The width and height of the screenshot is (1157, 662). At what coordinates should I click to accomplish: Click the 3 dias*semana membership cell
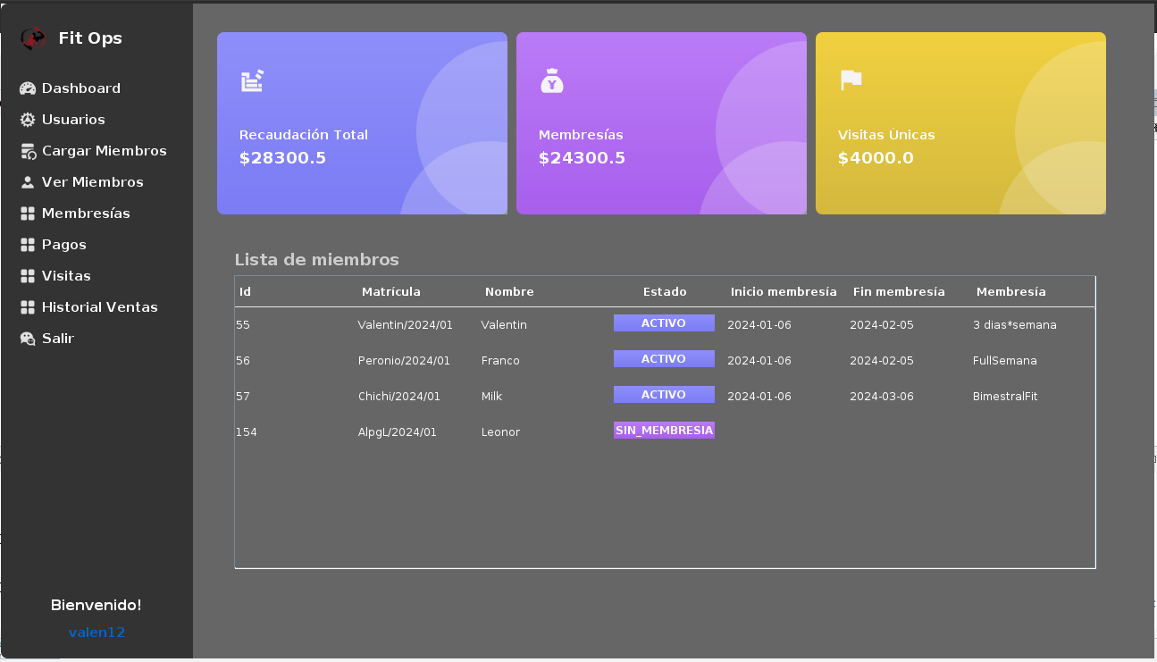[x=1015, y=325]
